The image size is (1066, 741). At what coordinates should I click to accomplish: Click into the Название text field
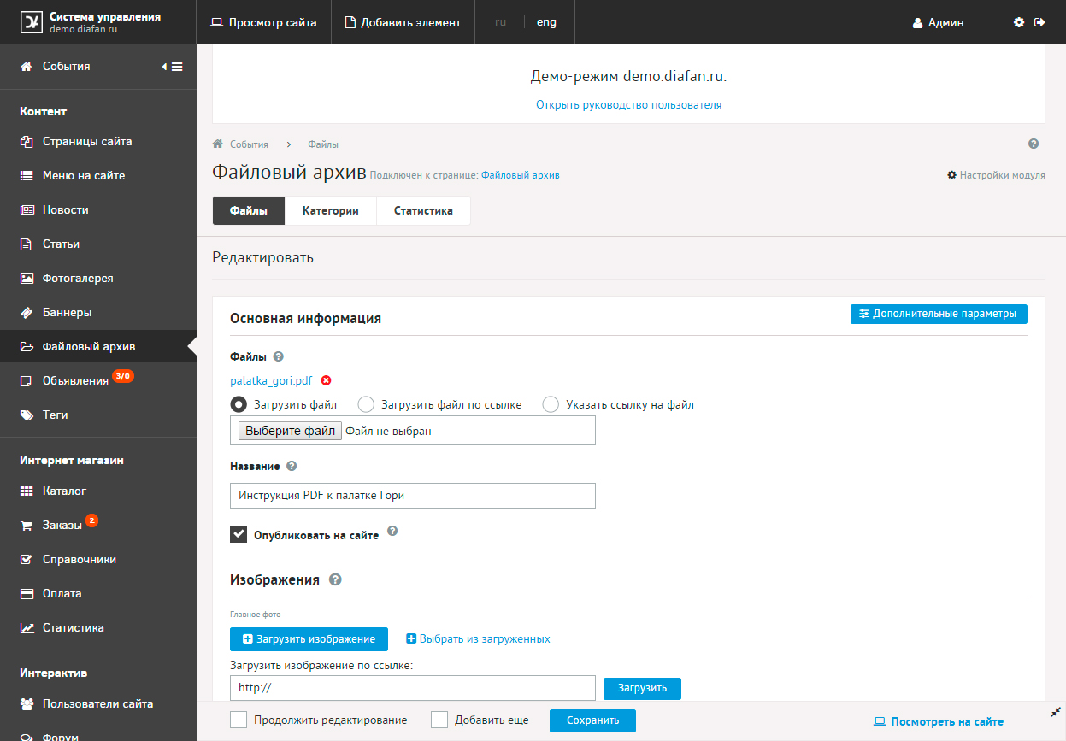pos(413,496)
